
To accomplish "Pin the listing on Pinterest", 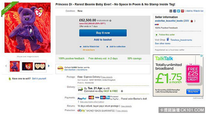I will click(x=182, y=11).
